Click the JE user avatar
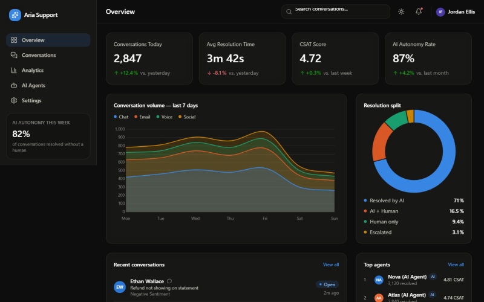 coord(440,12)
